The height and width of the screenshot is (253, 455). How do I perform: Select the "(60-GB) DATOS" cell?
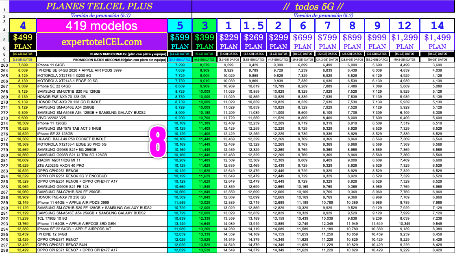coord(437,54)
